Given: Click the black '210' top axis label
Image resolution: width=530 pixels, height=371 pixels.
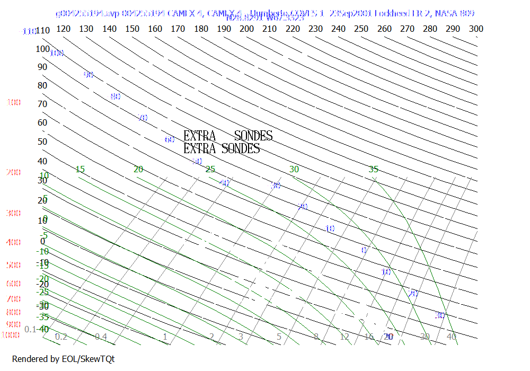Looking at the screenshot, I should point(269,29).
